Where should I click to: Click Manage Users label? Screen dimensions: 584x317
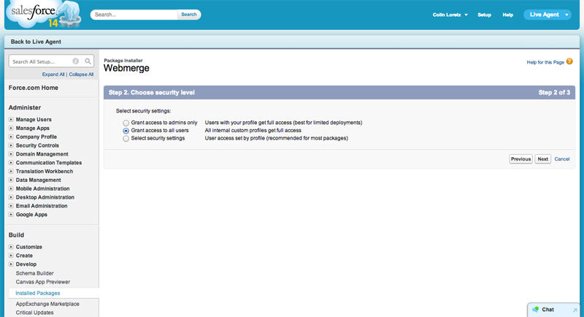[34, 120]
